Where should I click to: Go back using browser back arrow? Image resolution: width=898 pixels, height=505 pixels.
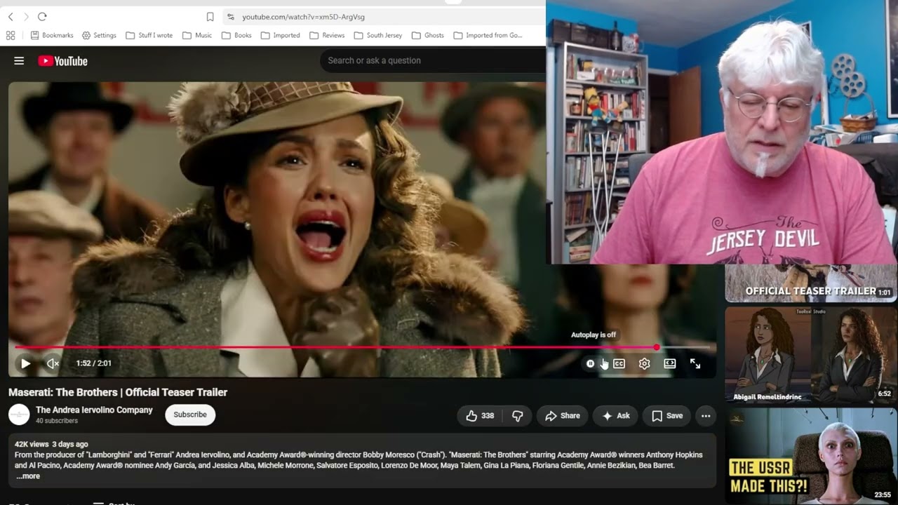point(11,16)
